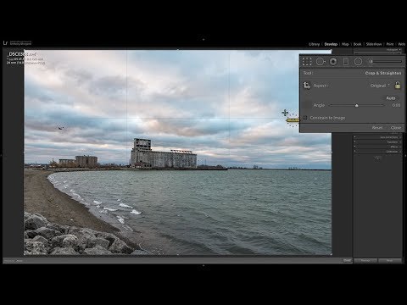Image resolution: width=407 pixels, height=305 pixels.
Task: Switch to the Develop module
Action: [331, 44]
